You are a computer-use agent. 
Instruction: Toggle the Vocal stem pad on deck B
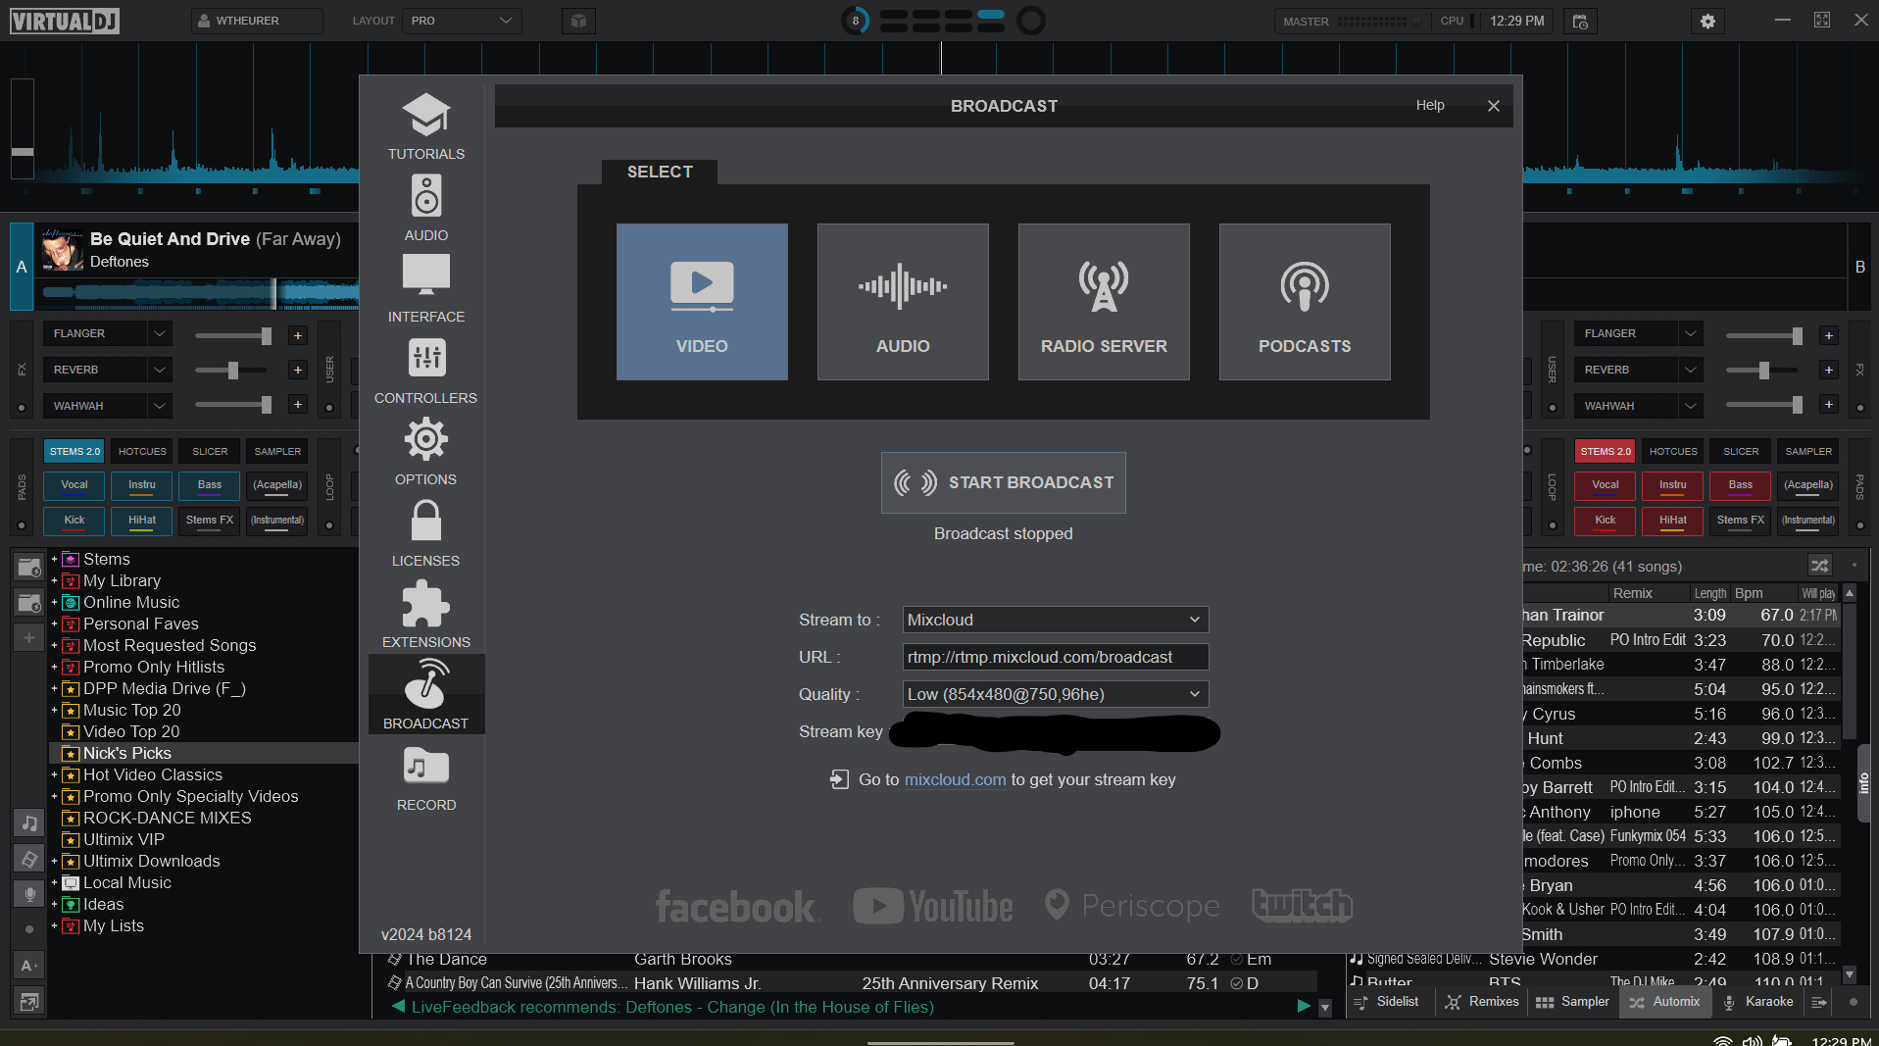(x=1606, y=485)
